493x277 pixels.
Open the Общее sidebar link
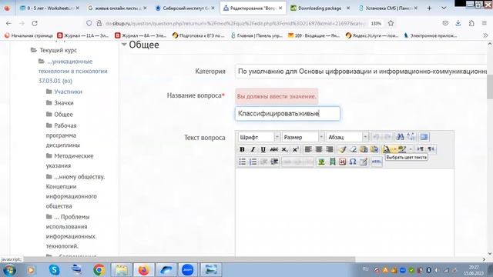(63, 115)
